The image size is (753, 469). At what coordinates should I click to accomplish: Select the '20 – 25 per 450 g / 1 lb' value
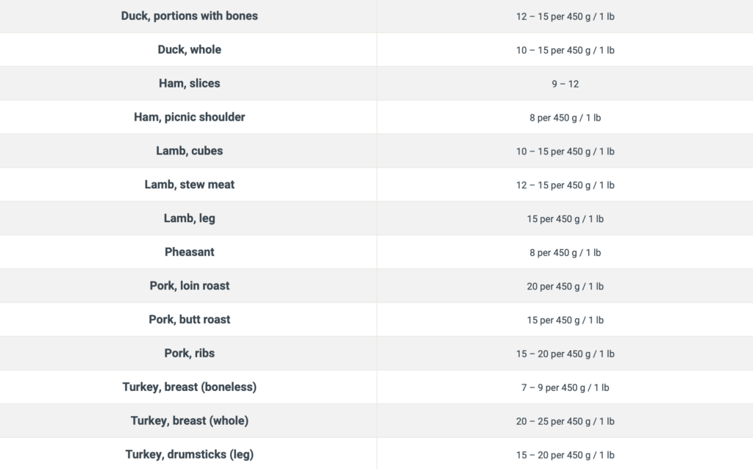(x=565, y=421)
